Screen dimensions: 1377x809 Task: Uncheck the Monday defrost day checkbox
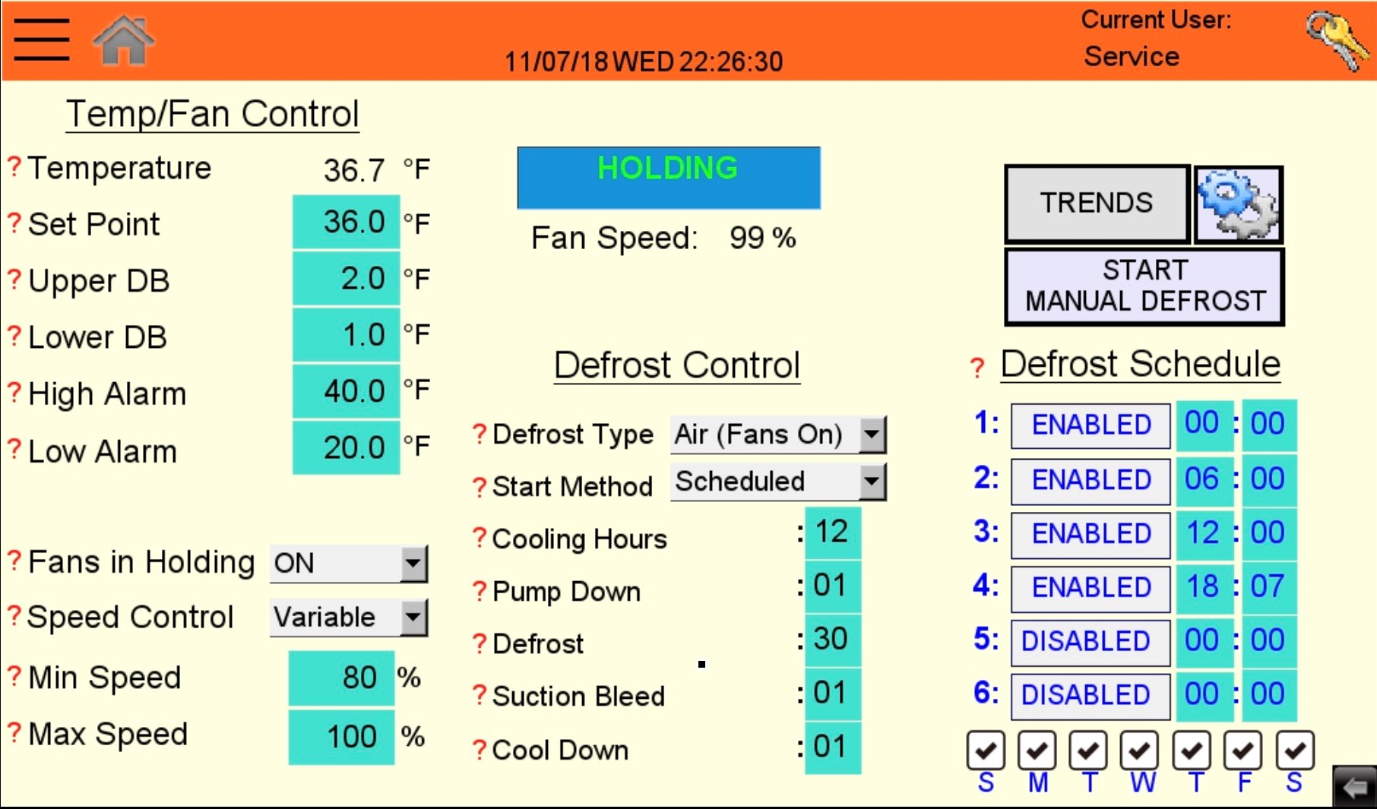coord(1037,750)
